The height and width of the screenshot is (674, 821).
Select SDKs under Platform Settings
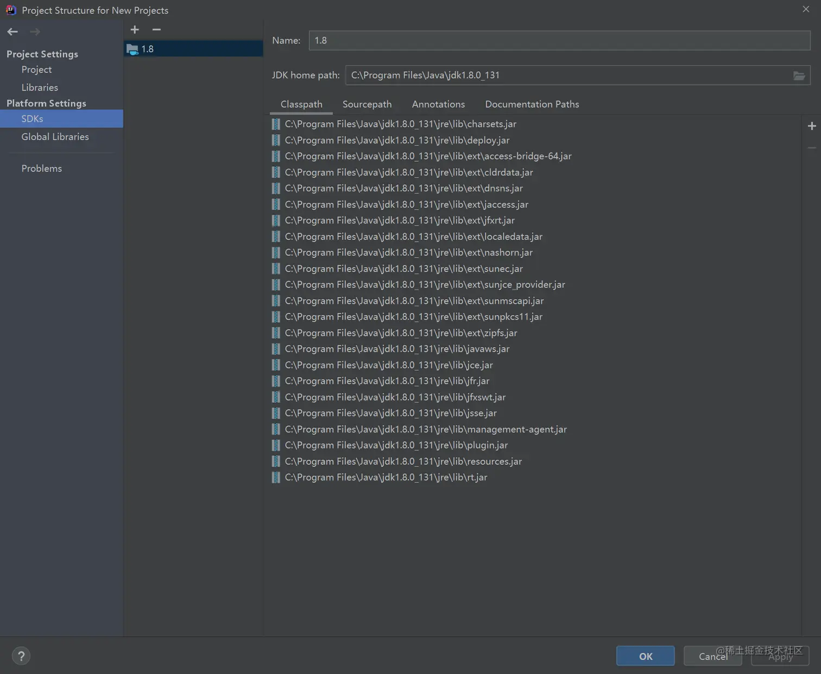pos(61,118)
